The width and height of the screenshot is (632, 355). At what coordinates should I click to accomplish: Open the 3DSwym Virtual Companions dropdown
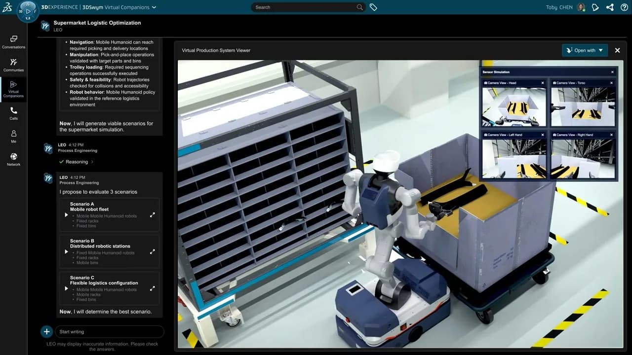154,7
